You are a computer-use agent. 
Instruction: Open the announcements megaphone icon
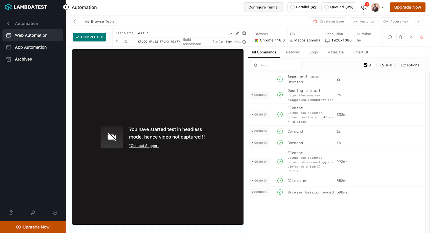(364, 7)
